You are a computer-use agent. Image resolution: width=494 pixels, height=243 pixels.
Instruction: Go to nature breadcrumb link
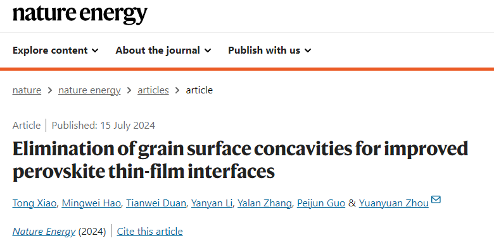click(27, 90)
